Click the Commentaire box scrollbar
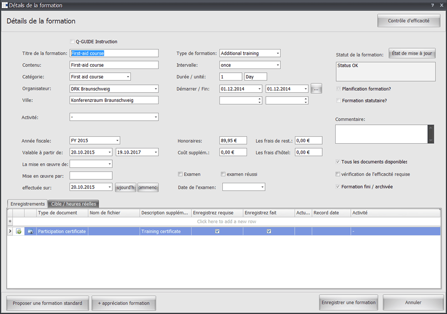The image size is (447, 314). coord(430,134)
